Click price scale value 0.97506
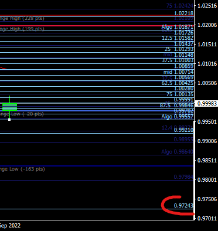The height and width of the screenshot is (231, 218). pos(207,199)
